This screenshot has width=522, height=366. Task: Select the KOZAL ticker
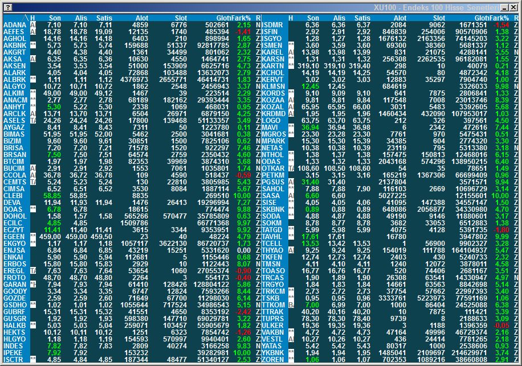pyautogui.click(x=272, y=107)
